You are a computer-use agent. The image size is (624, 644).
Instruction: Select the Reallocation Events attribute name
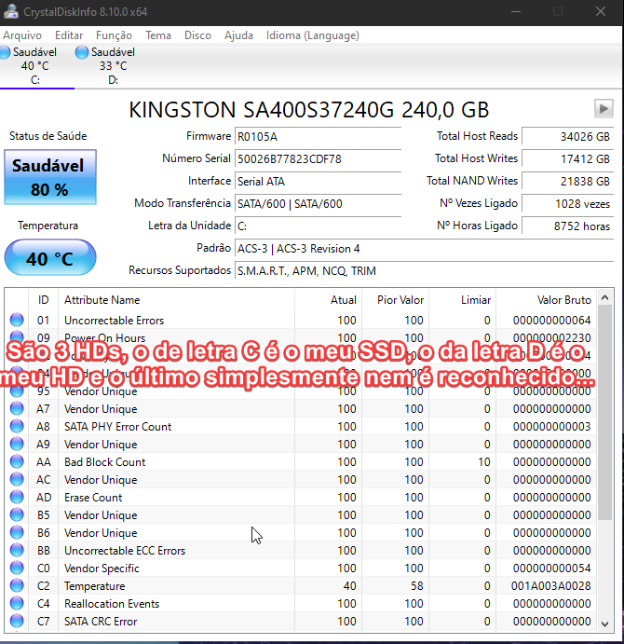(x=112, y=604)
